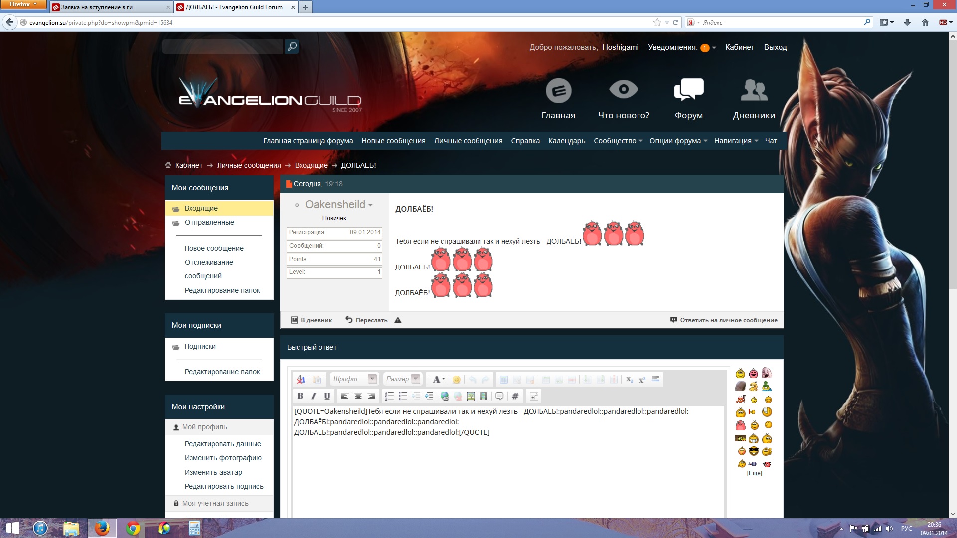
Task: Click the report message warning triangle
Action: (x=398, y=320)
